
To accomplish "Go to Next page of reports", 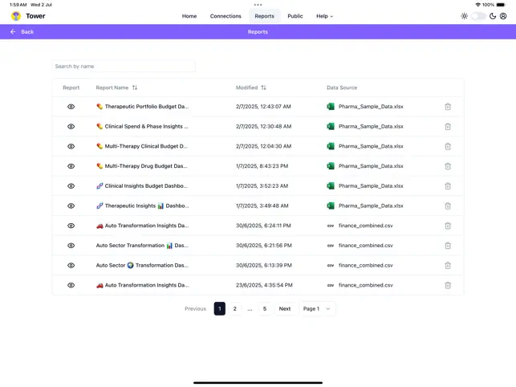I will pos(285,308).
